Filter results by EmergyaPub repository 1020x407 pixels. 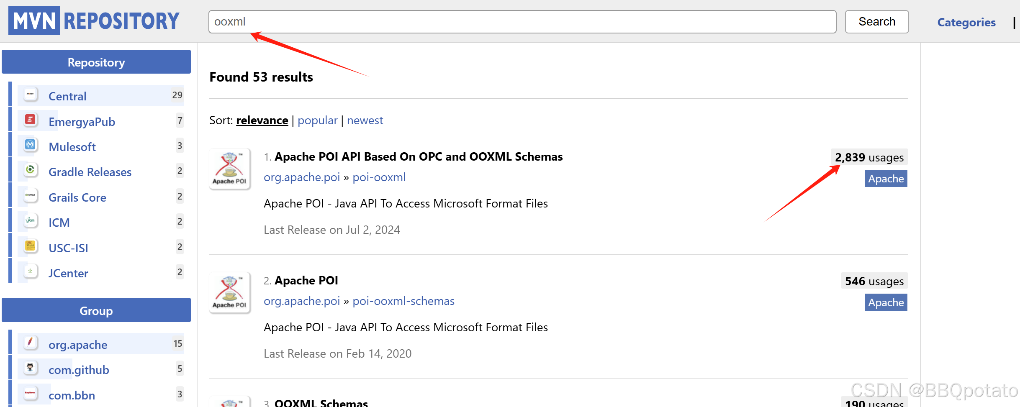click(x=82, y=122)
